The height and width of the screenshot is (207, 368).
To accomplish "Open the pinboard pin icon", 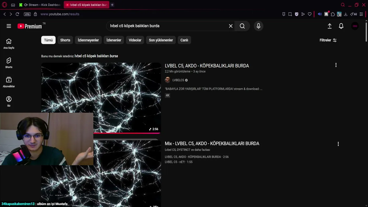I will tap(284, 14).
